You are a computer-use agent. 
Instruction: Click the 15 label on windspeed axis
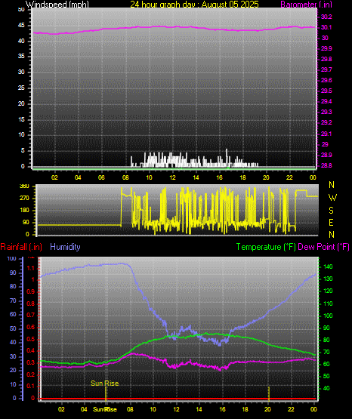point(21,119)
